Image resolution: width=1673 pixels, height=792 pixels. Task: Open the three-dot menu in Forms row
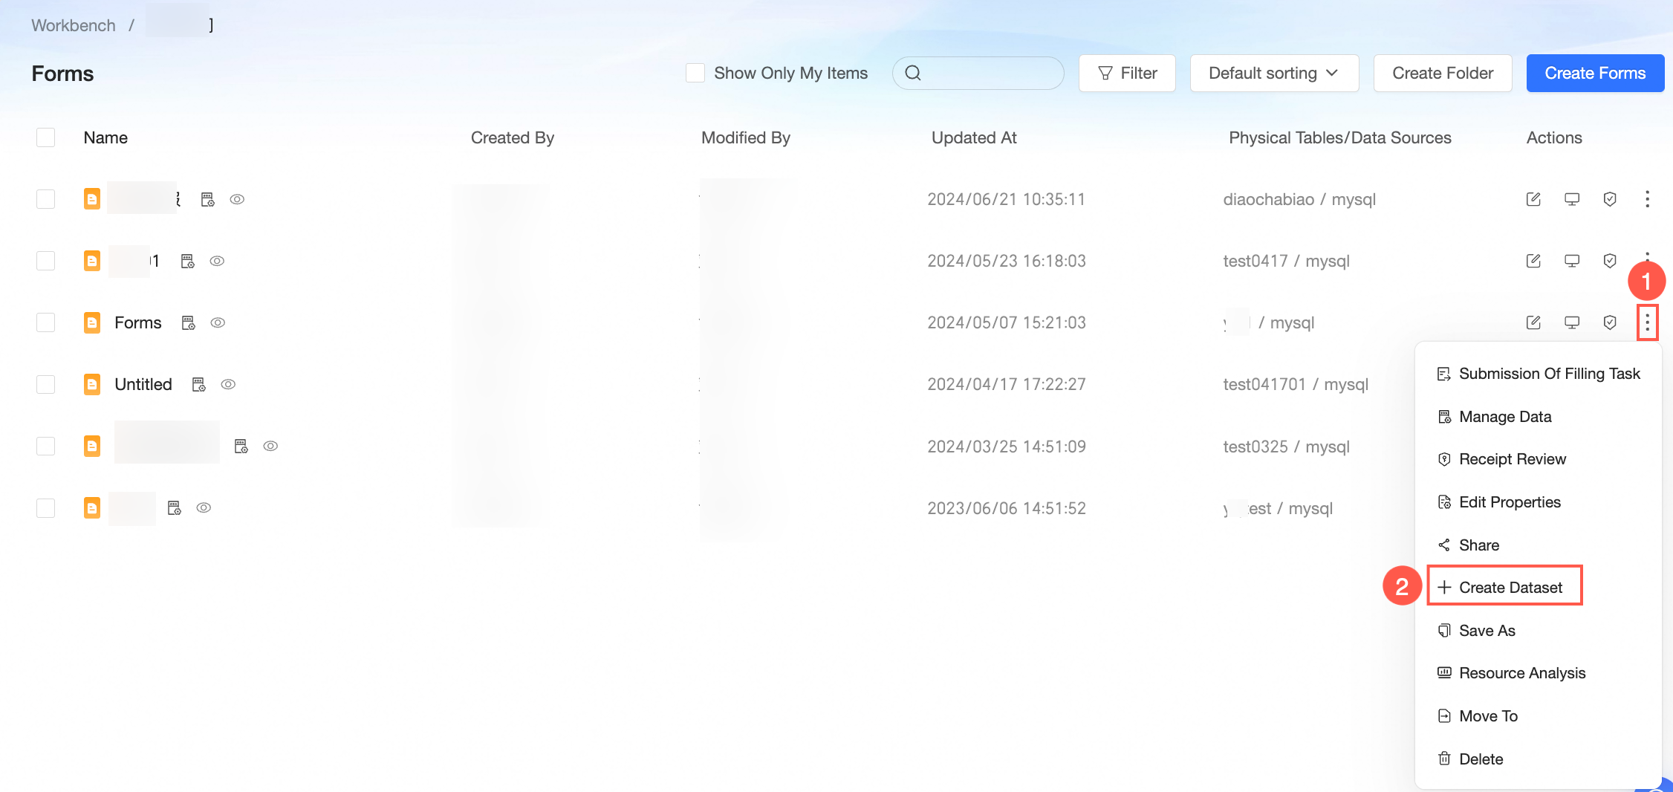point(1647,322)
